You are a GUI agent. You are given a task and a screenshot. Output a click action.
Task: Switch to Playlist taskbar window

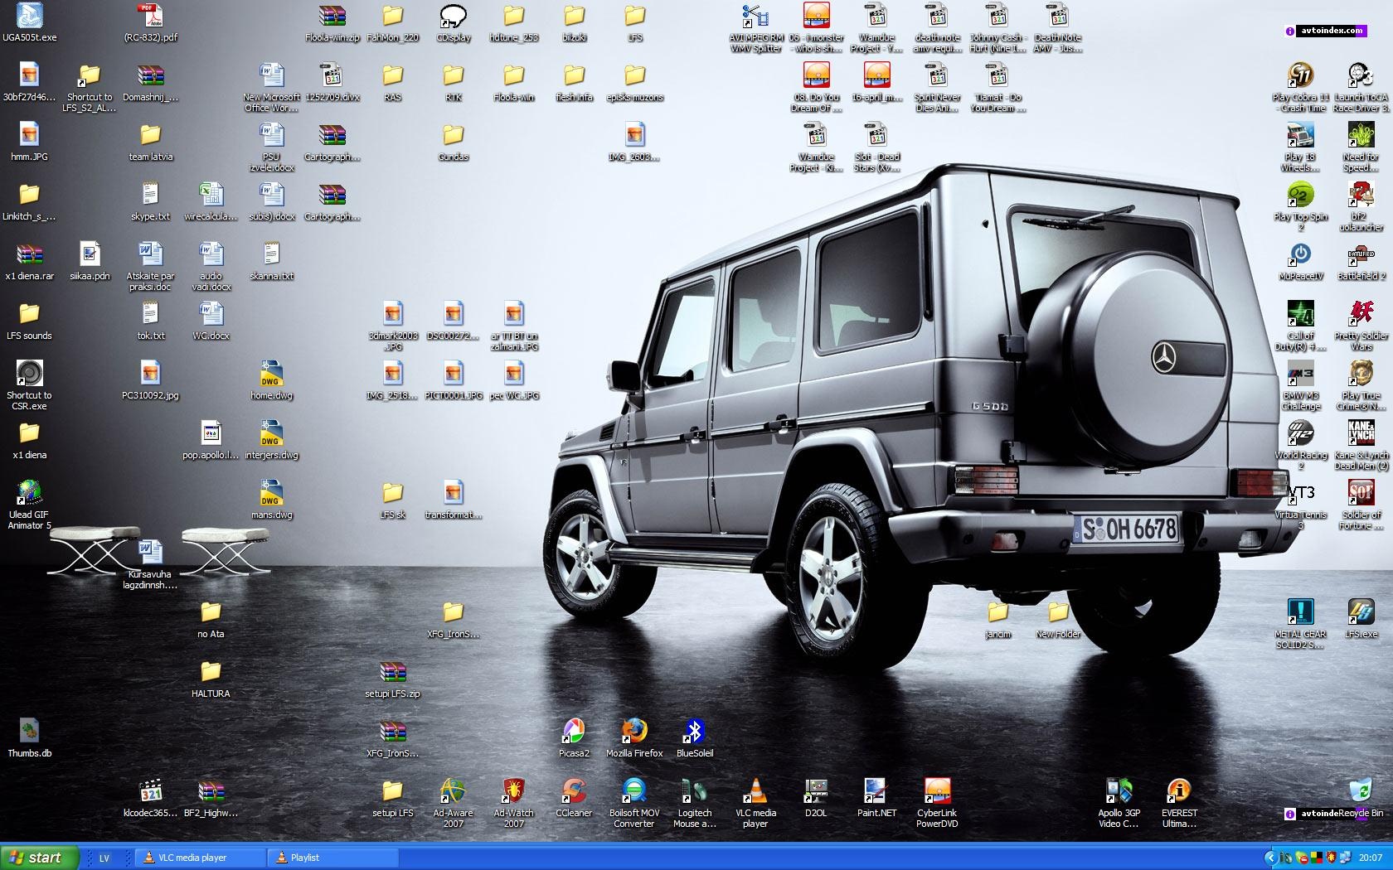click(x=332, y=858)
